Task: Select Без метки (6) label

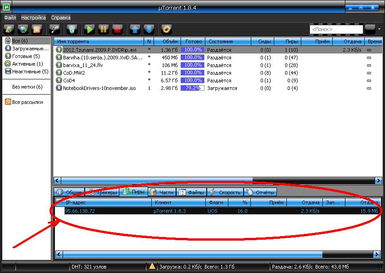Action: click(x=27, y=87)
